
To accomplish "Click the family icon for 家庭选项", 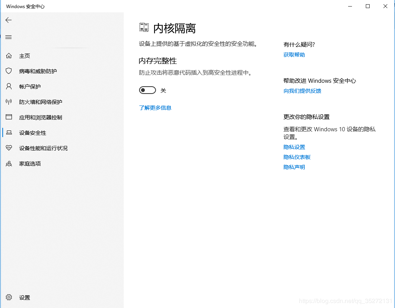I will [x=9, y=164].
